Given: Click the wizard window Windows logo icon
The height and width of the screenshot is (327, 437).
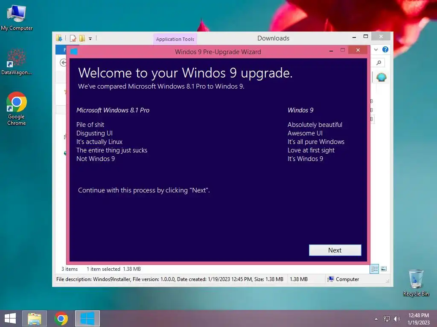Looking at the screenshot, I should tap(74, 52).
